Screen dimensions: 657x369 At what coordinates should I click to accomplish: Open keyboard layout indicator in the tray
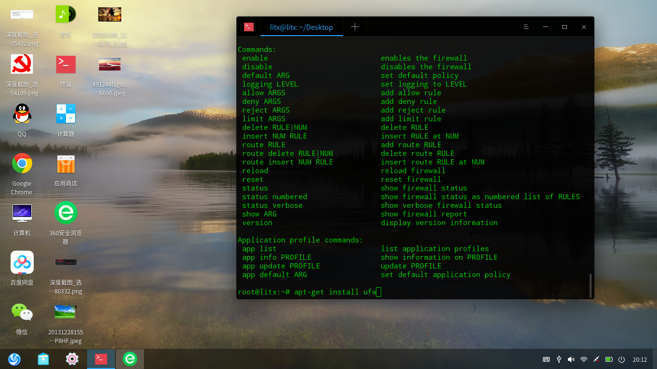(x=546, y=359)
